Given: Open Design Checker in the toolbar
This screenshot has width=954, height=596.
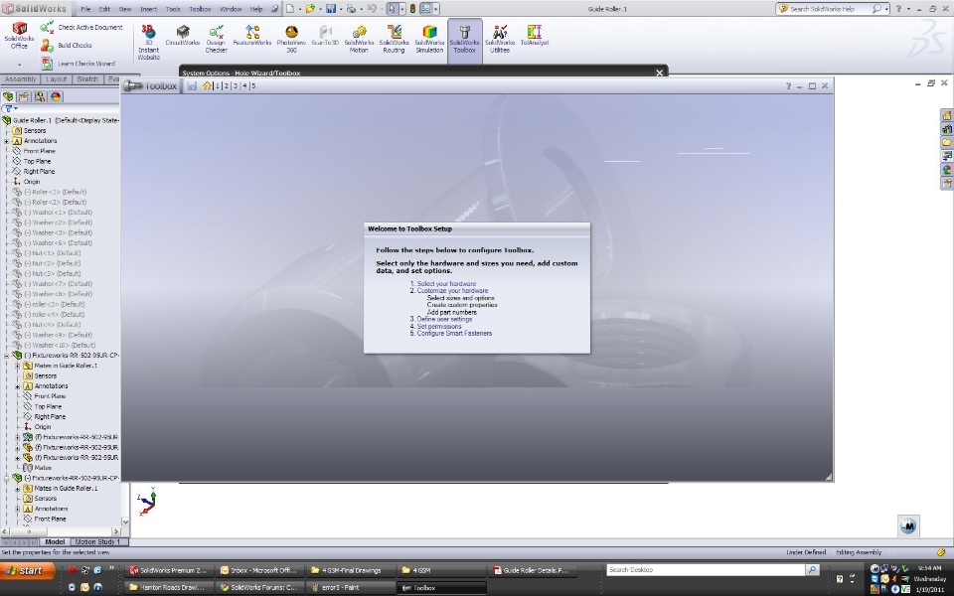Looking at the screenshot, I should point(216,39).
